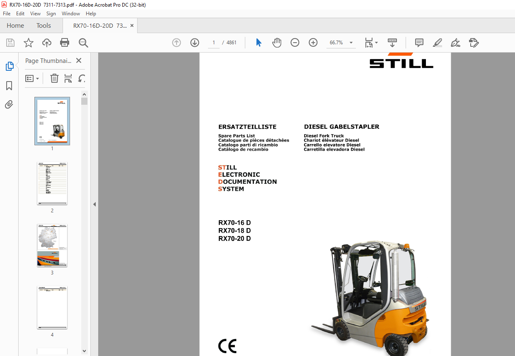Open Page Thumbnails panel icon in sidebar
This screenshot has width=515, height=356.
9,66
